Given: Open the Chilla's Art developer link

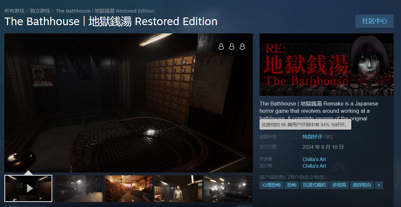Looking at the screenshot, I should 314,159.
